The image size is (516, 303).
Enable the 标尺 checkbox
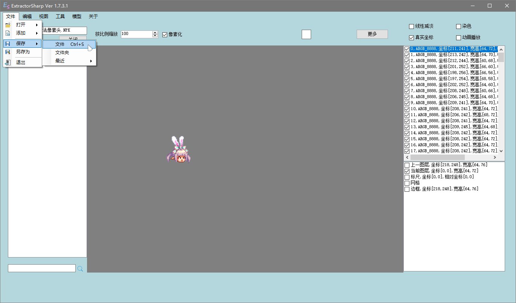[x=407, y=177]
